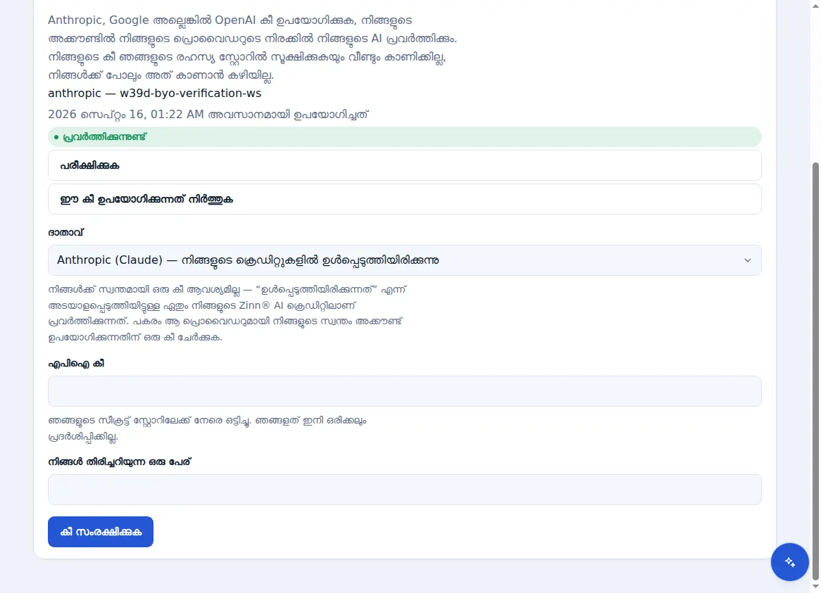
Task: Click the കീ സംരക്ഷിക്കുക save key button
Action: [x=101, y=532]
